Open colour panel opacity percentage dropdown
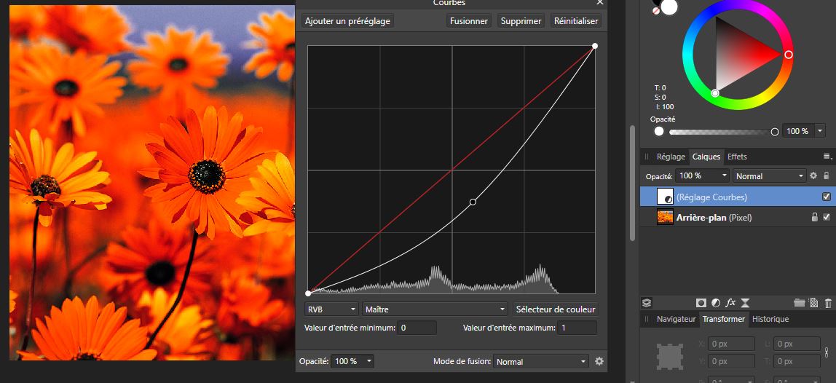This screenshot has height=383, width=836. coord(819,130)
